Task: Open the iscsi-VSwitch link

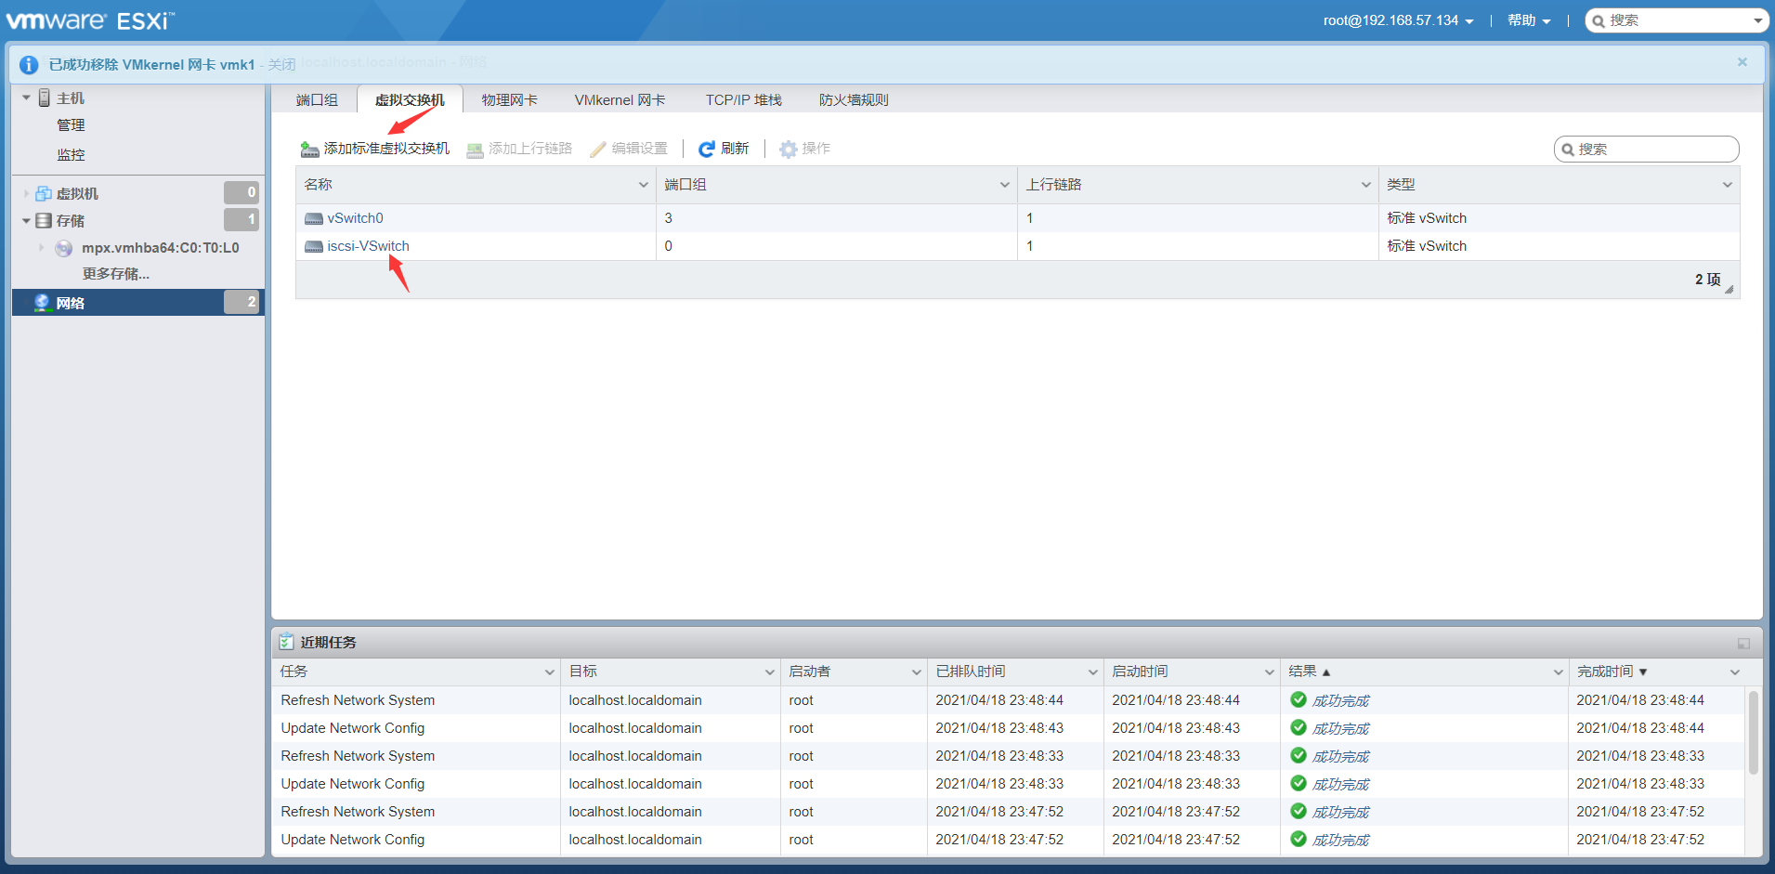Action: [x=369, y=245]
